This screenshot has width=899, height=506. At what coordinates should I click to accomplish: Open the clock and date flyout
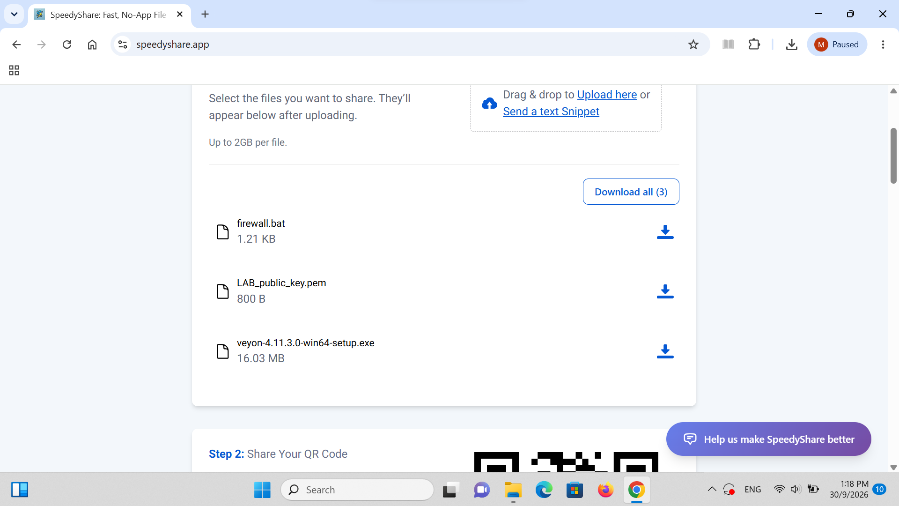(849, 490)
